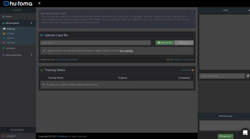Viewport: 250px width, 139px height.
Task: Click the Training Status chart icon
Action: tap(42, 70)
